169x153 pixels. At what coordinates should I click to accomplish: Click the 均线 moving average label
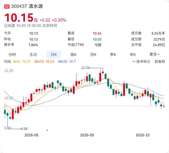click(x=7, y=61)
